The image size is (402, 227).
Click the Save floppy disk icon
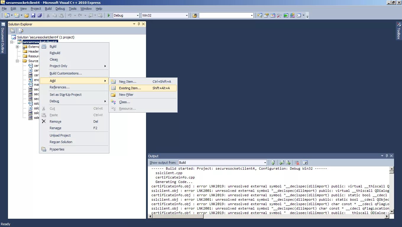[33, 15]
